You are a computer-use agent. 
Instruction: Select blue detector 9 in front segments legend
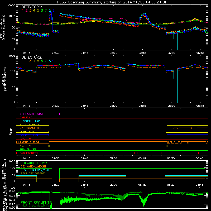coord(54,11)
